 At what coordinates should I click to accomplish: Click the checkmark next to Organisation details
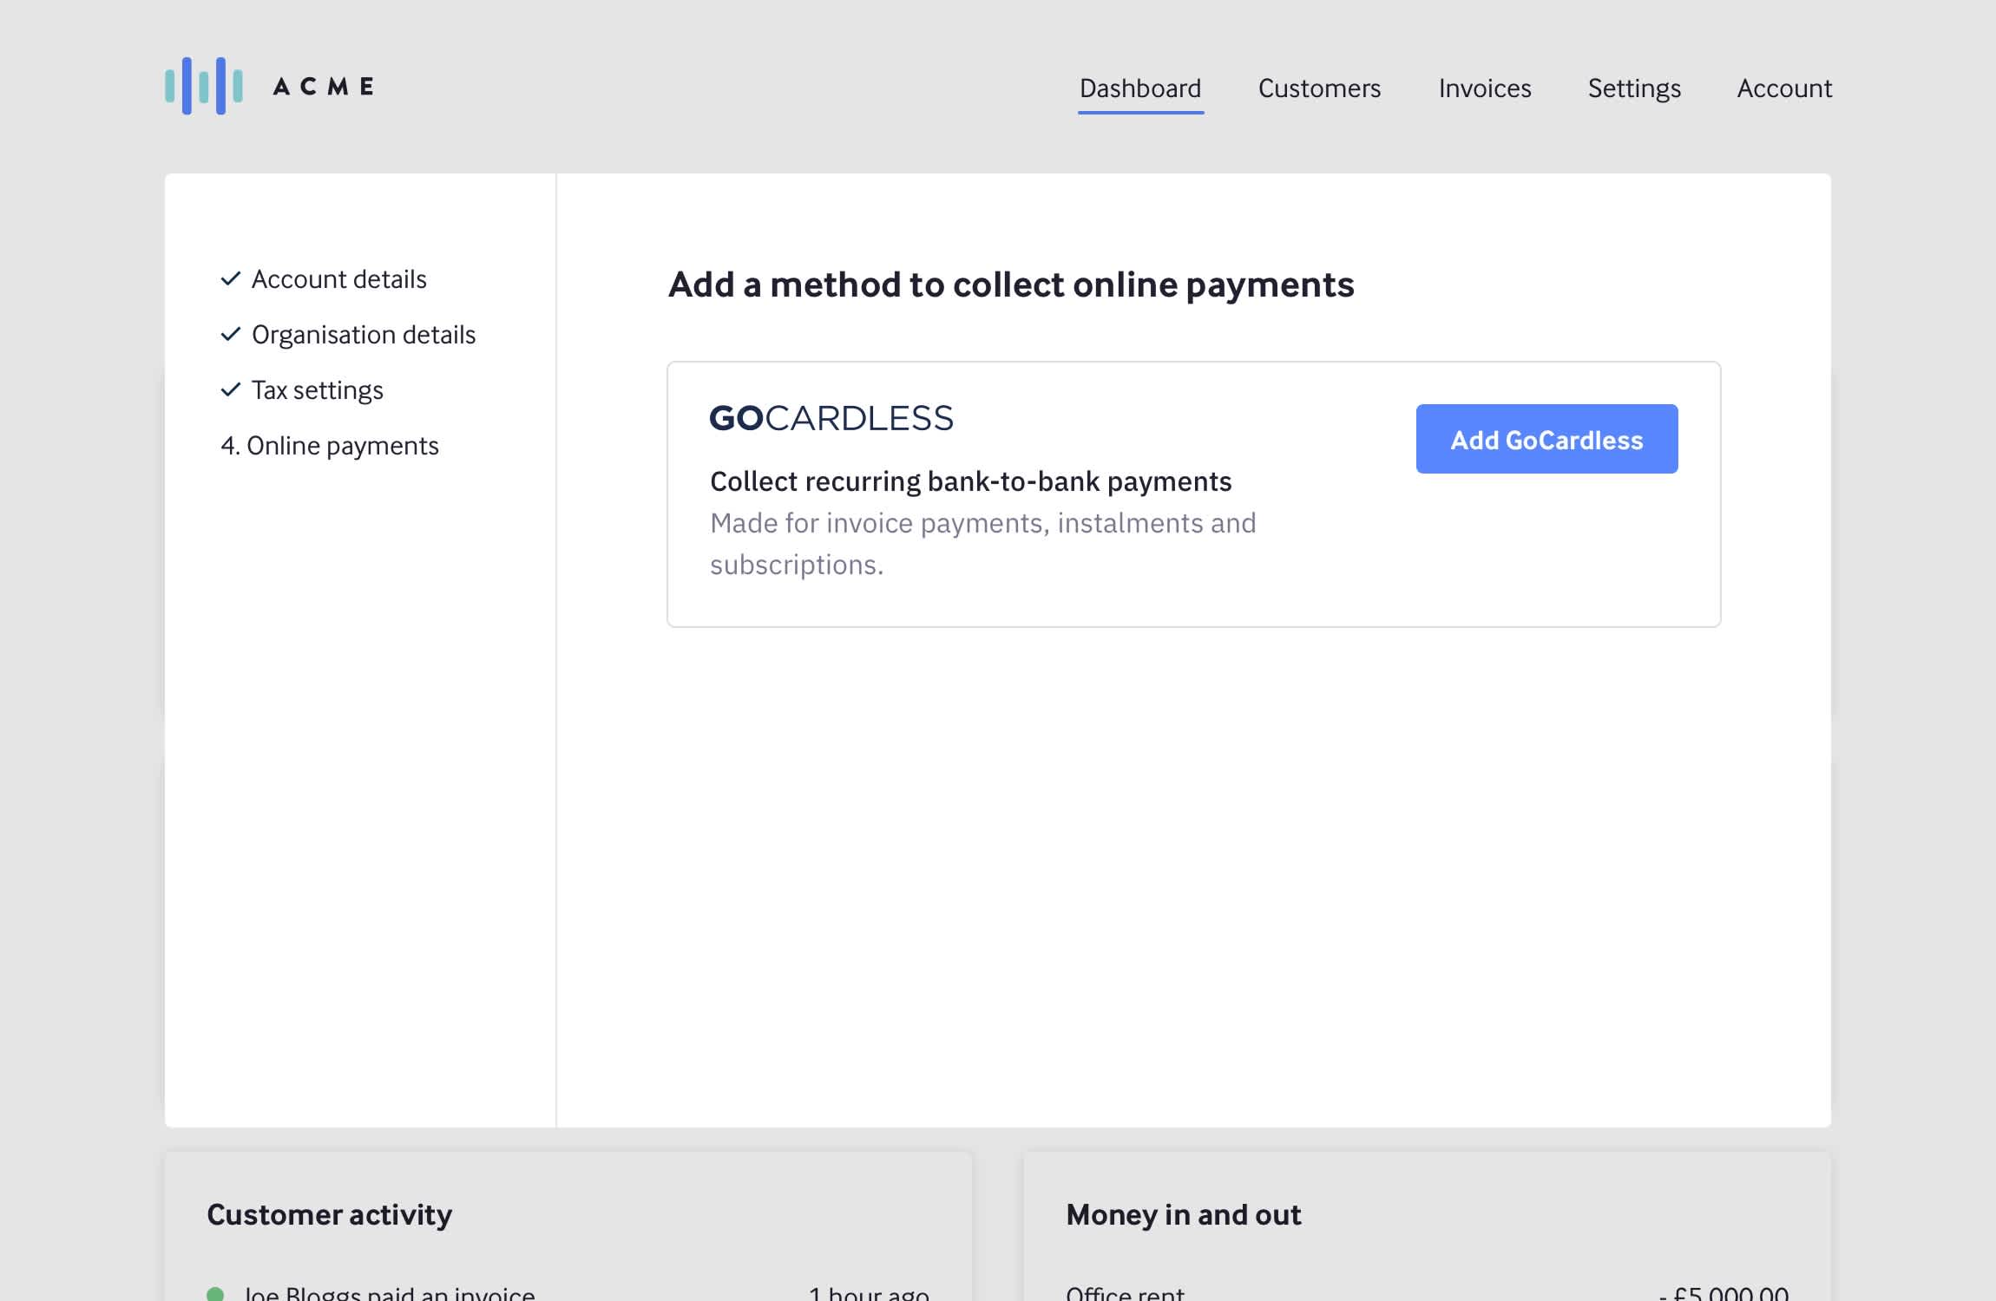pyautogui.click(x=230, y=334)
